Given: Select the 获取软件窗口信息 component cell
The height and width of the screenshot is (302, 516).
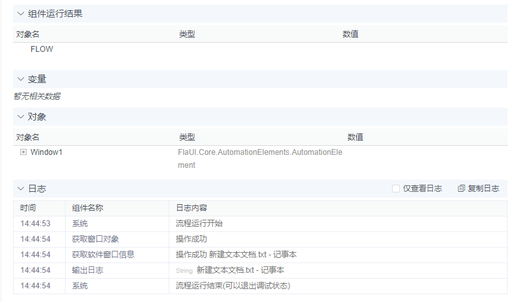Looking at the screenshot, I should click(x=103, y=255).
